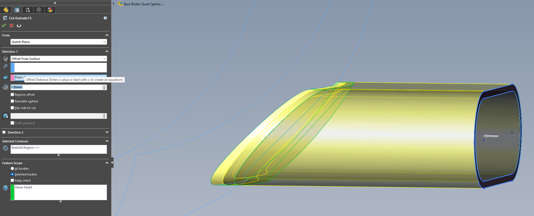Enable the Reverse offset checkbox
Screen dimensions: 534x216
coord(12,95)
